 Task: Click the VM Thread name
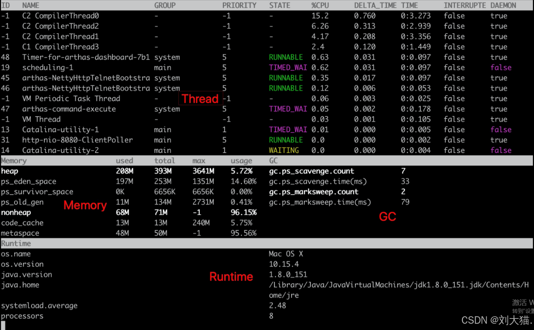tap(41, 119)
